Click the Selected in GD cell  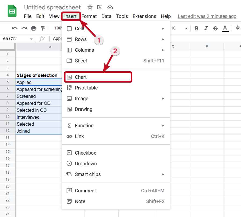(x=39, y=110)
